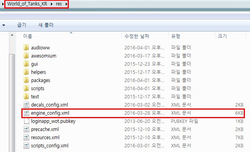Expand the arrow after World_of_Tanks_KR breadcrumb

tap(51, 4)
